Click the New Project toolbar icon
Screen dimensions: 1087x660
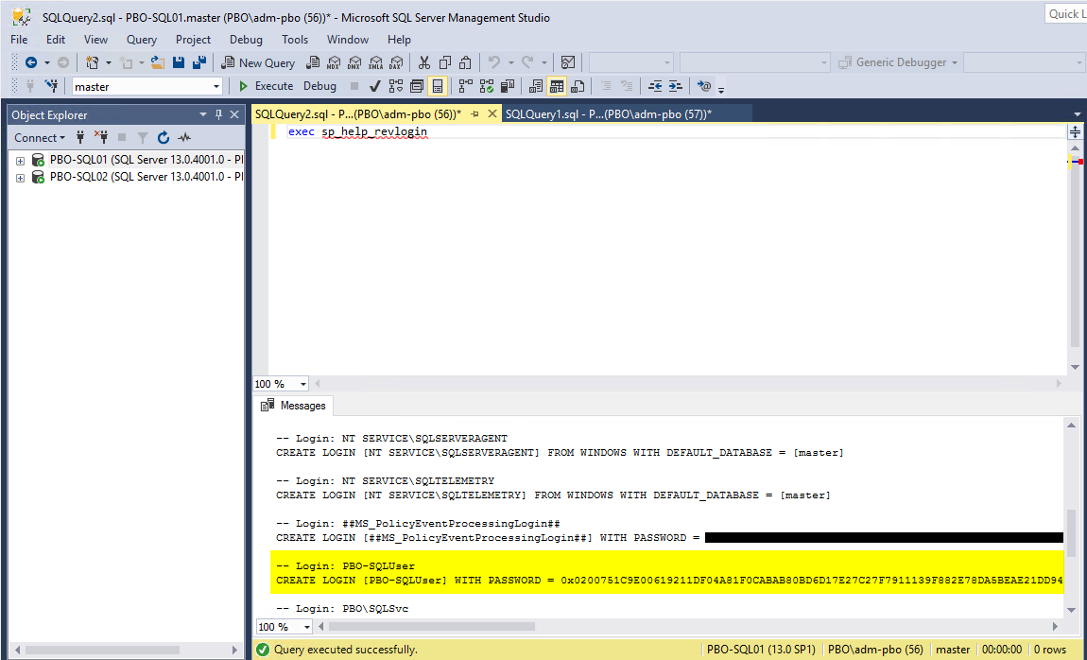[x=92, y=62]
